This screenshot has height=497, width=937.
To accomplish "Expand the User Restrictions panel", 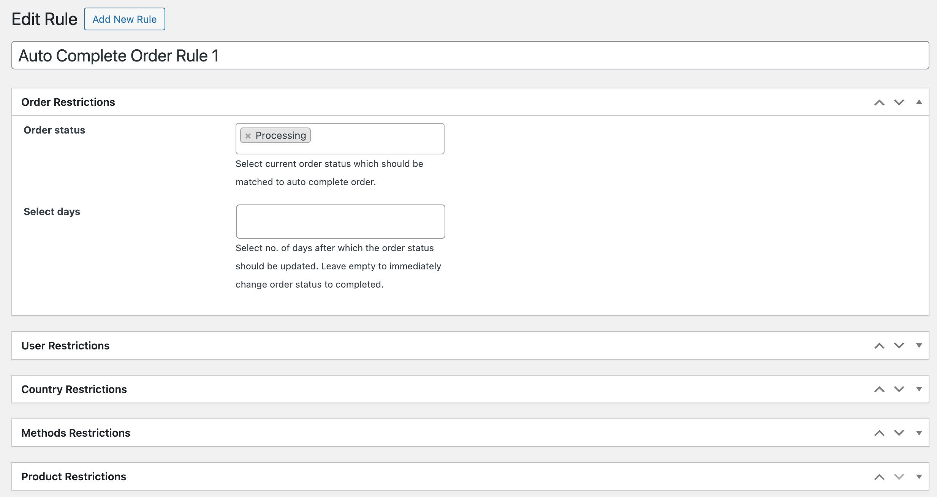I will click(920, 345).
